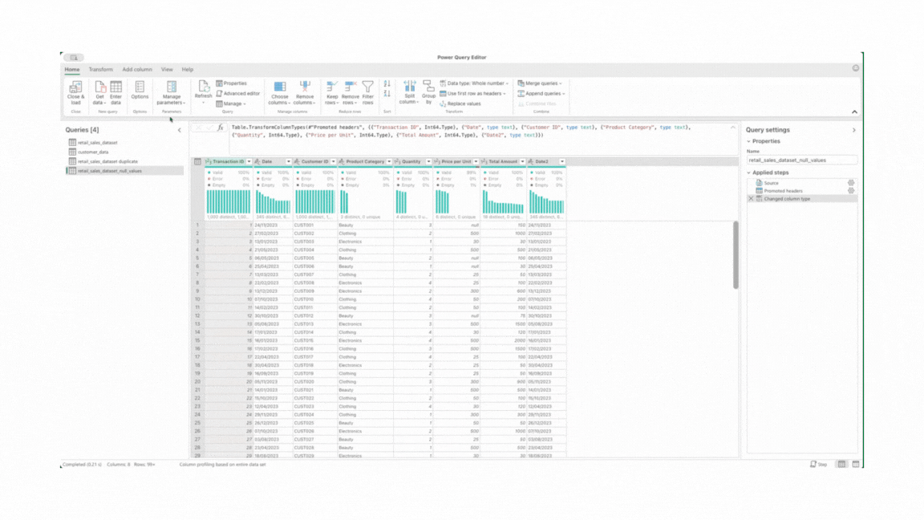
Task: Open the Merge queries dropdown
Action: (x=540, y=83)
